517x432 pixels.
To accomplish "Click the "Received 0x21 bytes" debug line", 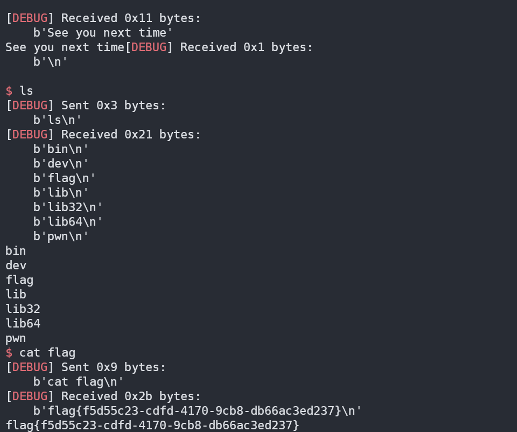I will coord(130,135).
